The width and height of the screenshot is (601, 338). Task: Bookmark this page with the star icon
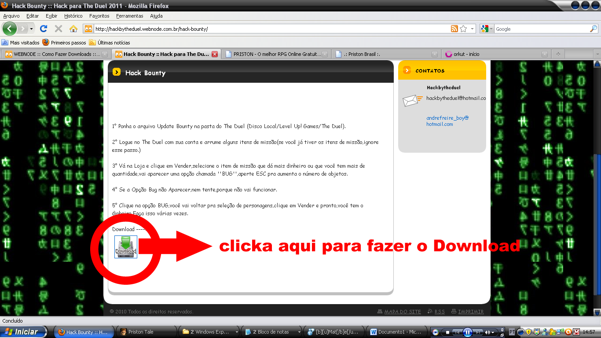pos(463,29)
